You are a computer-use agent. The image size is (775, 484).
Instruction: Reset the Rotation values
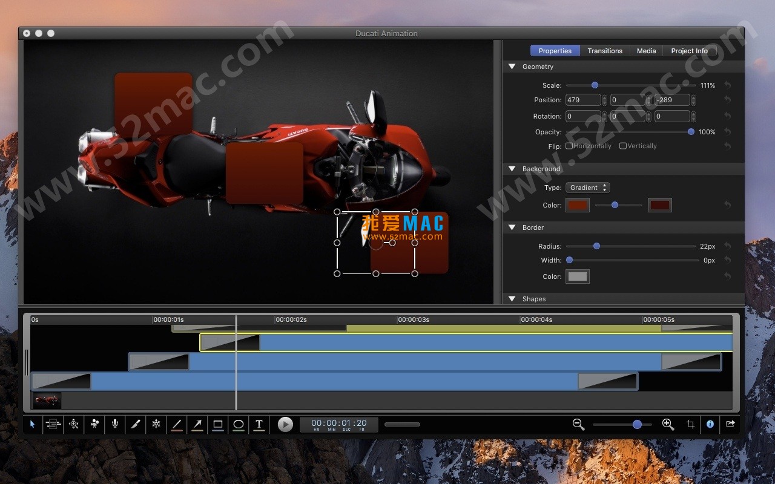click(x=727, y=116)
